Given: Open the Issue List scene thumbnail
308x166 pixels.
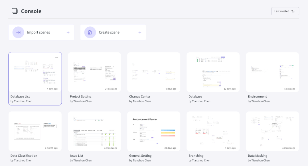Looking at the screenshot, I should point(94,131).
